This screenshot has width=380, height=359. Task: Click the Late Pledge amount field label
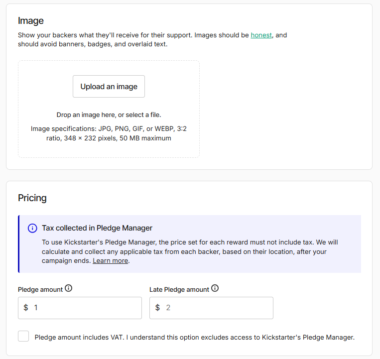click(x=179, y=289)
